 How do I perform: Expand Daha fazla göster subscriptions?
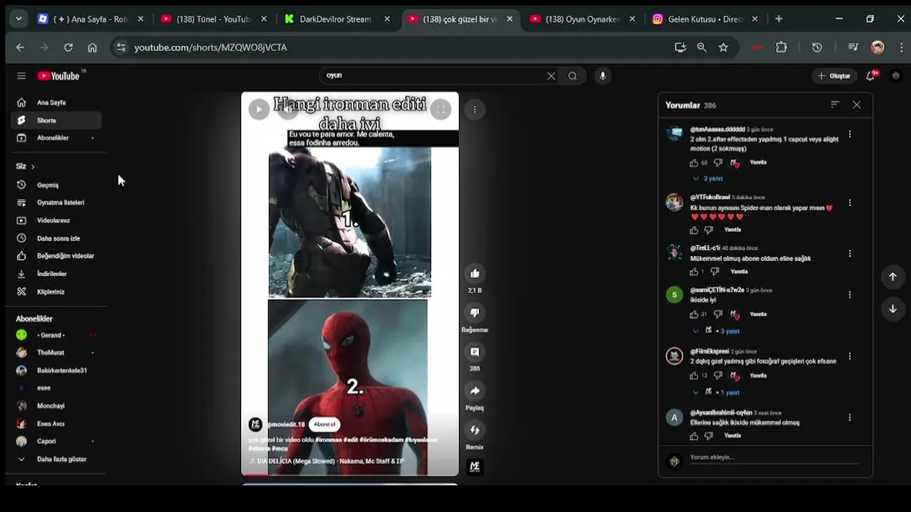tap(56, 459)
